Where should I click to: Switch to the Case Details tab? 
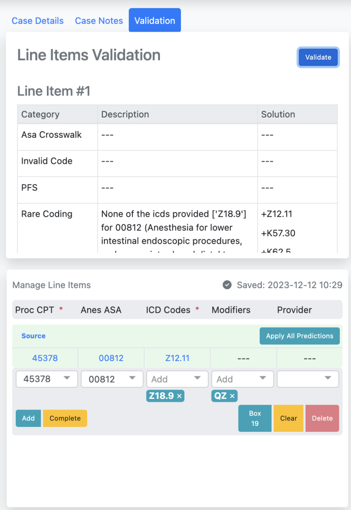pyautogui.click(x=37, y=20)
